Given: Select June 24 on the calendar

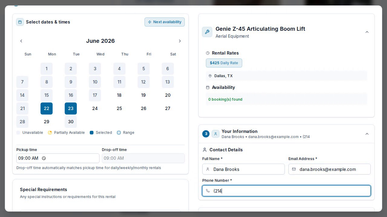Looking at the screenshot, I should tap(95, 108).
